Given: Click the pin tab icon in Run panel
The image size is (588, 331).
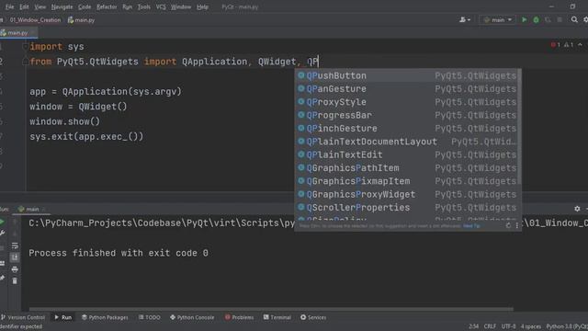Looking at the screenshot, I should [2, 278].
